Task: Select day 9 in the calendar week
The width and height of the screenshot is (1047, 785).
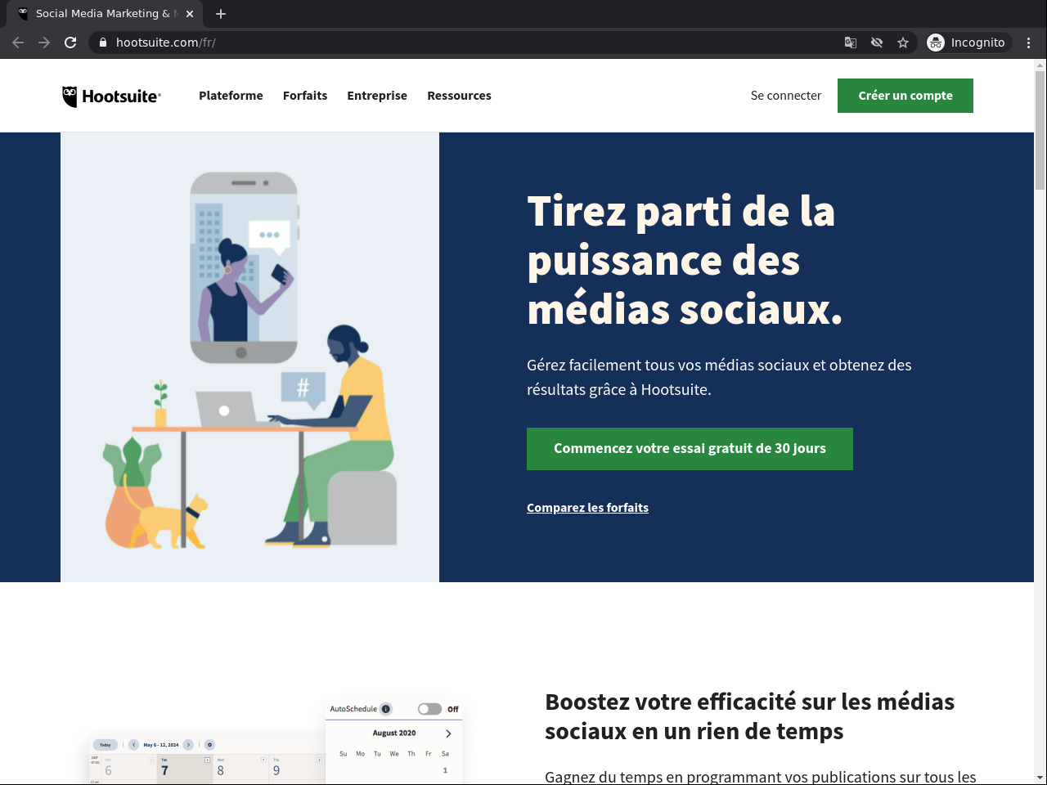Action: pyautogui.click(x=276, y=770)
